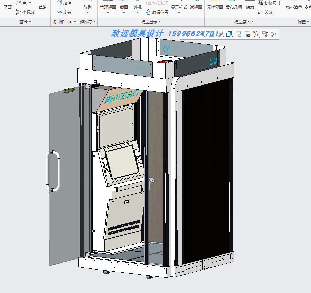Open view manager icon in graphics toolbar
The image size is (311, 293).
[x=238, y=34]
